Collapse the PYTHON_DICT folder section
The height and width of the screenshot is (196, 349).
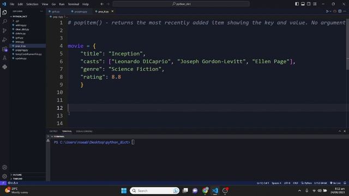pyautogui.click(x=20, y=16)
